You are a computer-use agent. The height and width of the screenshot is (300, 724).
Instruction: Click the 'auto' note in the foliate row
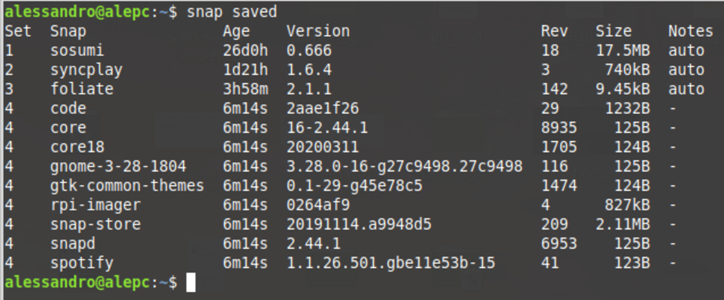(686, 89)
